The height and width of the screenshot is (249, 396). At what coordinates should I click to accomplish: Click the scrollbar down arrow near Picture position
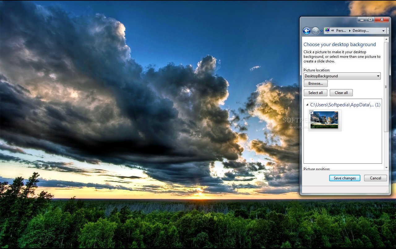tap(386, 167)
